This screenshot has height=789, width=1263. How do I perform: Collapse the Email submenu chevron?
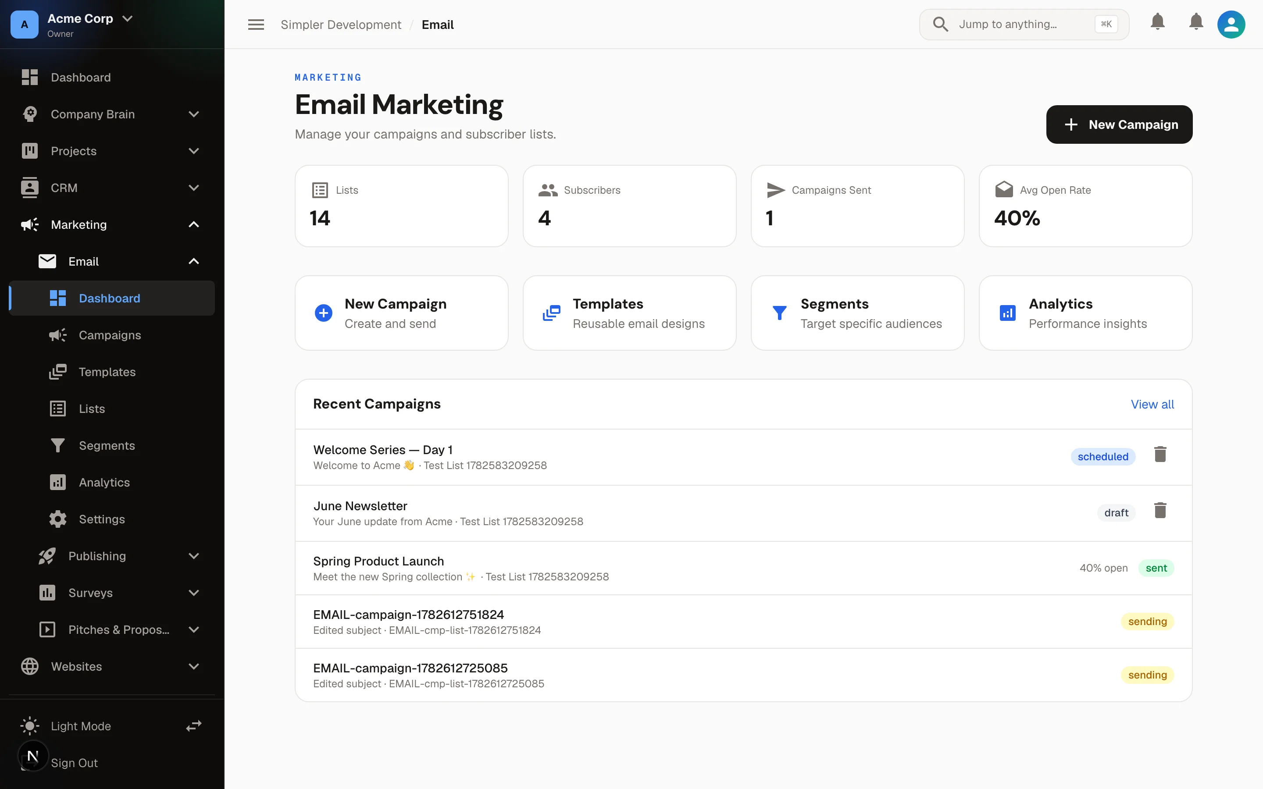(x=194, y=261)
